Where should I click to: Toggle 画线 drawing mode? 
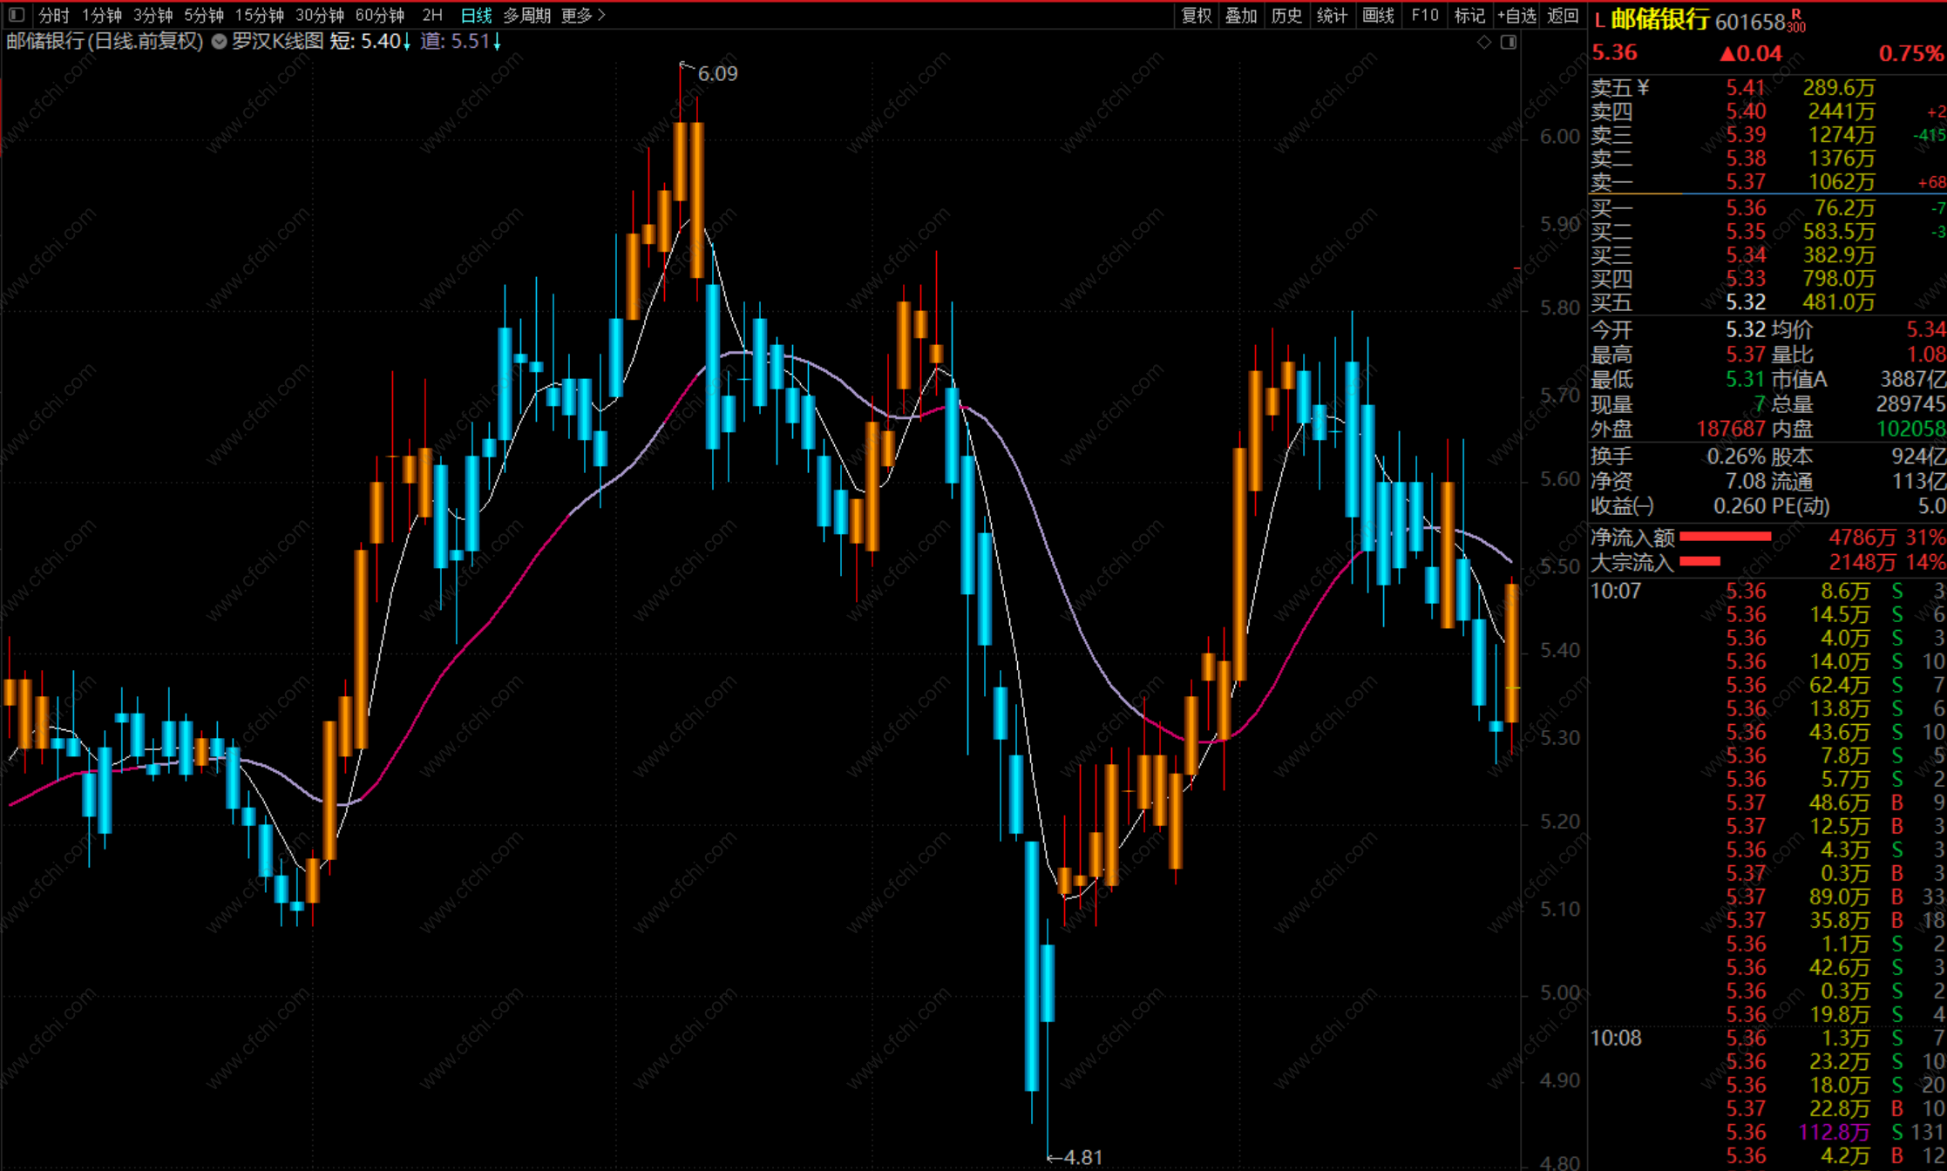(x=1378, y=15)
